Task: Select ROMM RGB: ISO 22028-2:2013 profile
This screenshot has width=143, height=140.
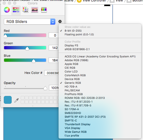Action: [x=100, y=98]
